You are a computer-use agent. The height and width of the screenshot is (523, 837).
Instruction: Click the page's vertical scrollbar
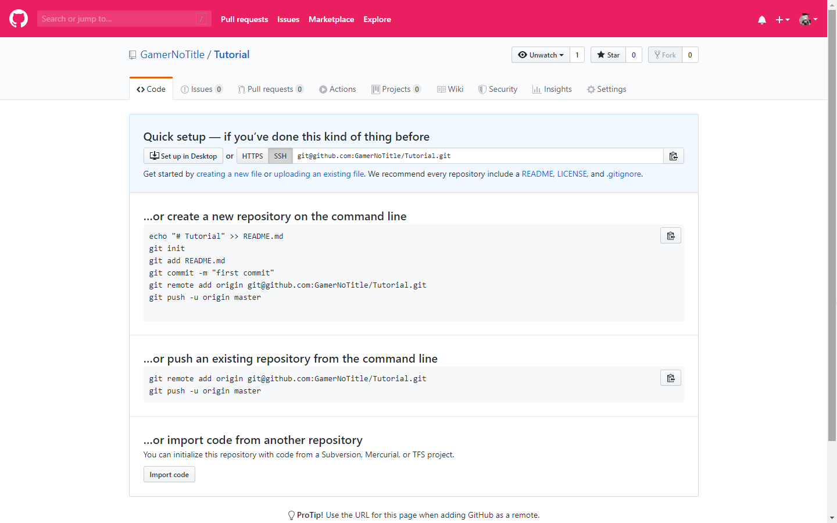(x=832, y=232)
